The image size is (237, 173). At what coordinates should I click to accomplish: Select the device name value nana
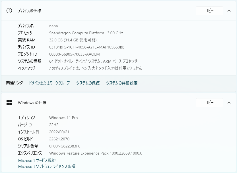(53, 26)
